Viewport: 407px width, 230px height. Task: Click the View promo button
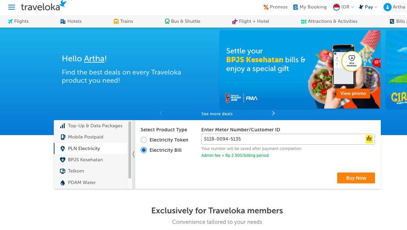(353, 93)
